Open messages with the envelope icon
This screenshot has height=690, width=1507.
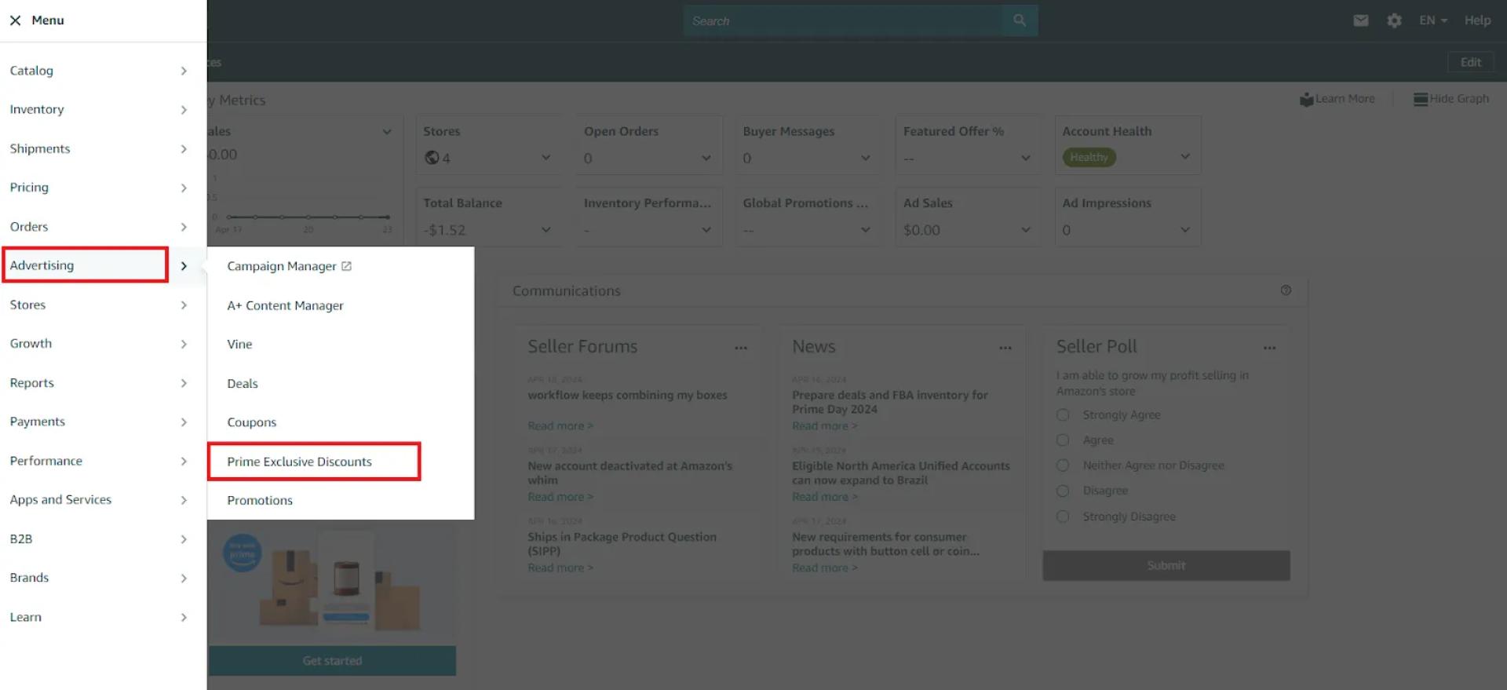pos(1361,20)
